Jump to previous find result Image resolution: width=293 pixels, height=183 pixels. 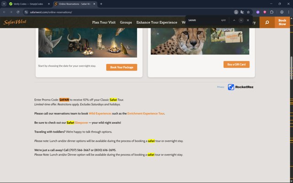pos(234,20)
